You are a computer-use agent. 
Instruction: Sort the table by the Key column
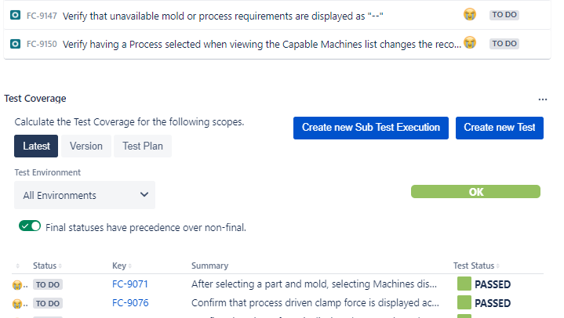point(122,266)
